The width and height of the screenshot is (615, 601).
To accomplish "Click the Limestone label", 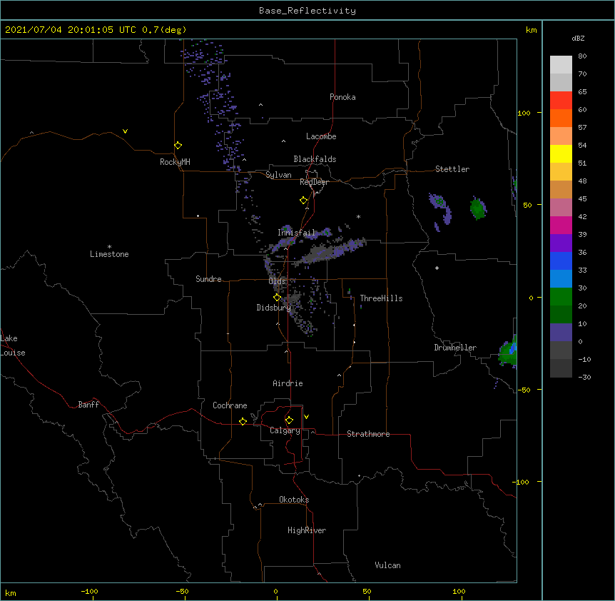I will tap(109, 254).
